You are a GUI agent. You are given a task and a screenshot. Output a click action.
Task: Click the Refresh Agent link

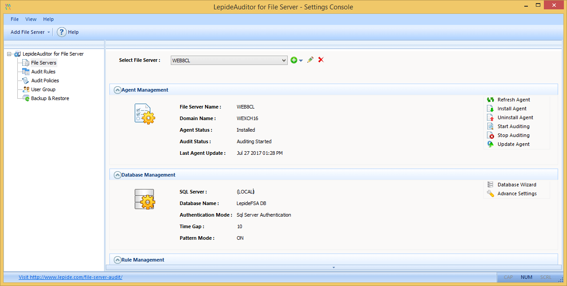pos(514,100)
